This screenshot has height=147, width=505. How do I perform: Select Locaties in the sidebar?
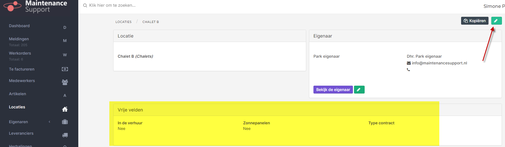pos(17,107)
